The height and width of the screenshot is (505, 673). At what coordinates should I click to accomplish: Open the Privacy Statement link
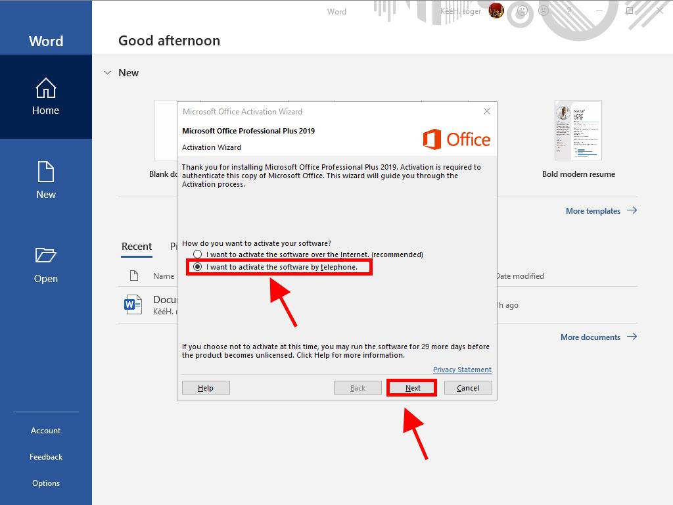point(462,370)
